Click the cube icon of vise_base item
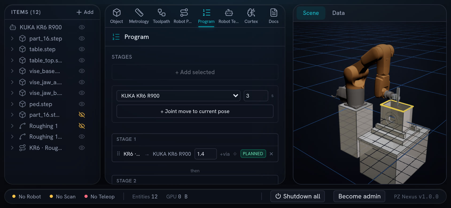The width and height of the screenshot is (451, 208). tap(22, 71)
